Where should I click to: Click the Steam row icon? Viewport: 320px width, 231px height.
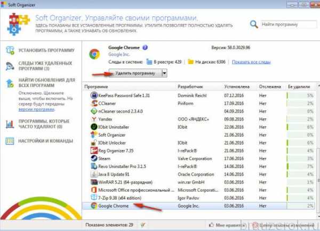(x=94, y=158)
